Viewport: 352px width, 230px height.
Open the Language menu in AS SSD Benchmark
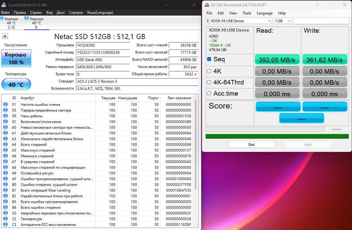click(265, 13)
